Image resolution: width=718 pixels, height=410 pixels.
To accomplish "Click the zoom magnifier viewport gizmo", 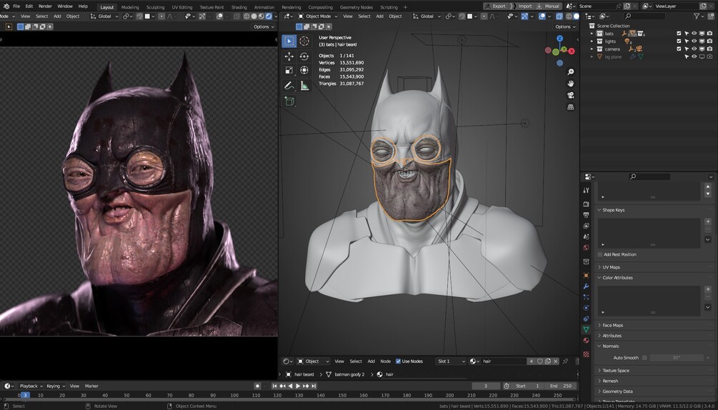I will pos(570,72).
